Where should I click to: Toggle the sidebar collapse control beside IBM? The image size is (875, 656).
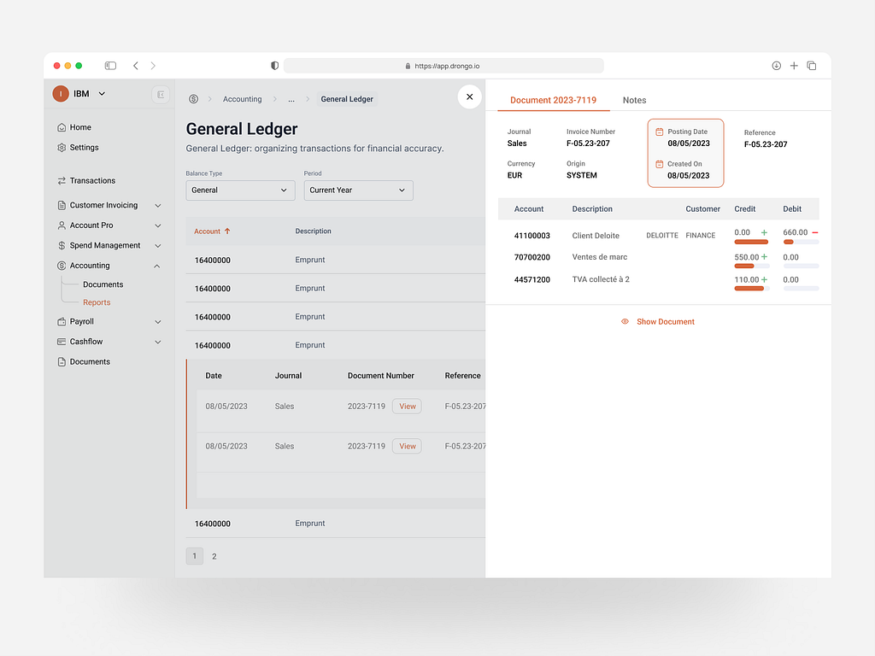(x=161, y=94)
